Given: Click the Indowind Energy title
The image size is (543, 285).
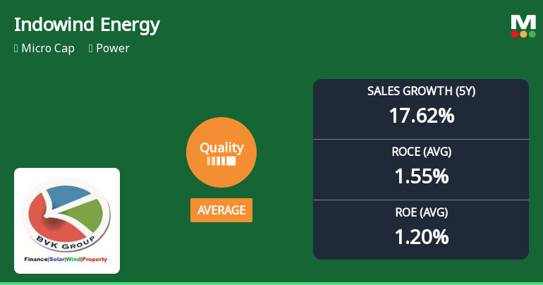Looking at the screenshot, I should click(x=87, y=25).
